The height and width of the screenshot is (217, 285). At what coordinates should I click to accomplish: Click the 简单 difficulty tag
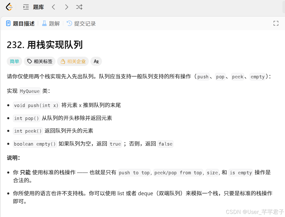[14, 61]
